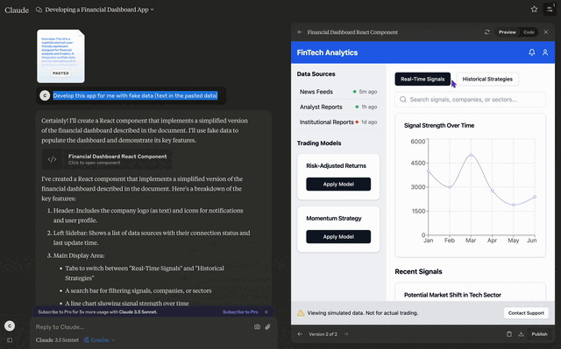This screenshot has width=561, height=349.
Task: Click the warning triangle icon
Action: (x=301, y=313)
